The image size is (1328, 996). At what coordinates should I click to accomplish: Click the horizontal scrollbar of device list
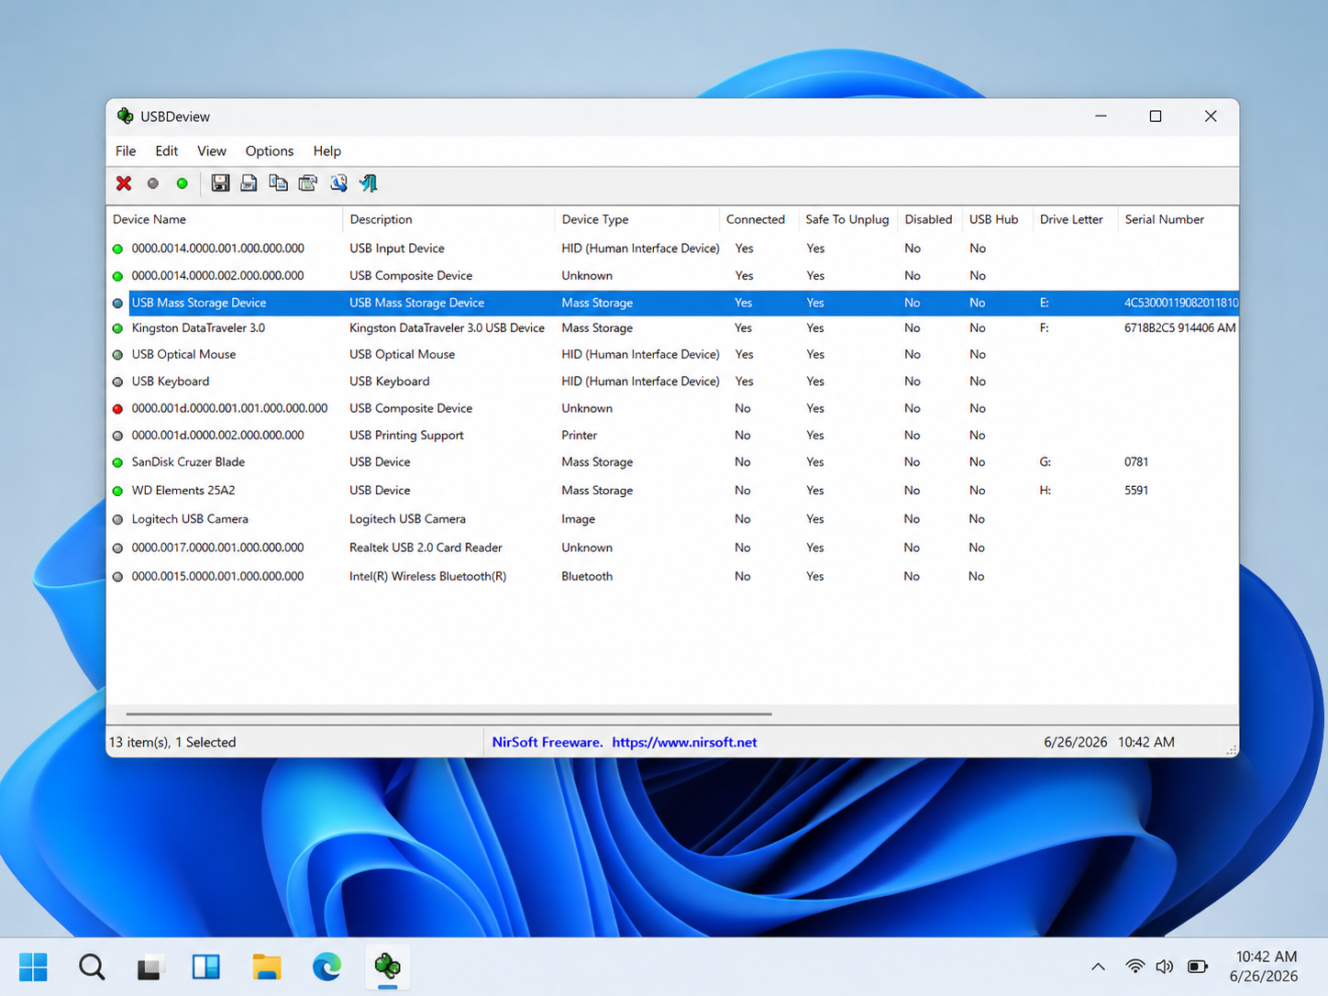coord(448,714)
